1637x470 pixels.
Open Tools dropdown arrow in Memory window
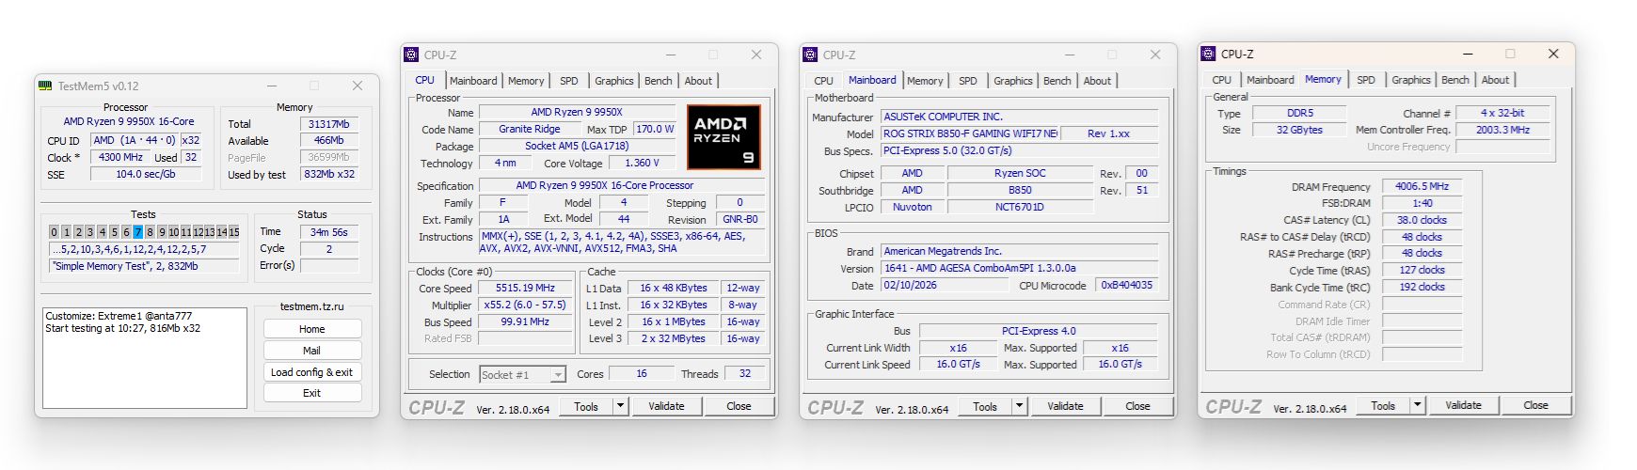coord(1417,405)
